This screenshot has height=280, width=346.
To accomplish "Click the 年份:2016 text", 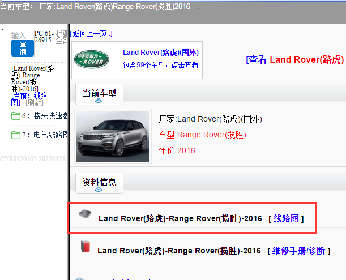I will pyautogui.click(x=177, y=150).
